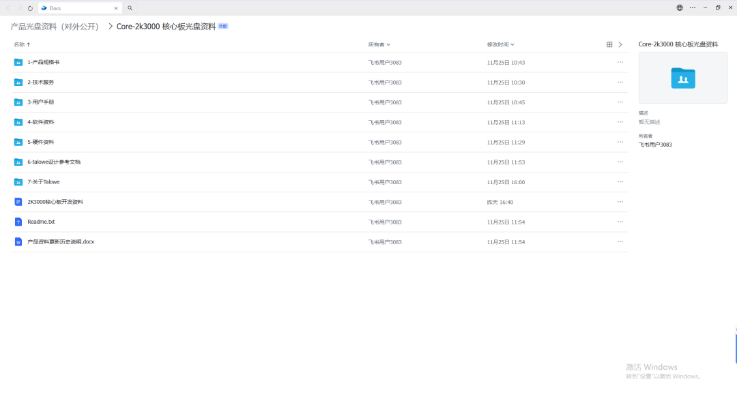This screenshot has width=737, height=399.
Task: Click the refresh icon in the top bar
Action: click(x=30, y=8)
